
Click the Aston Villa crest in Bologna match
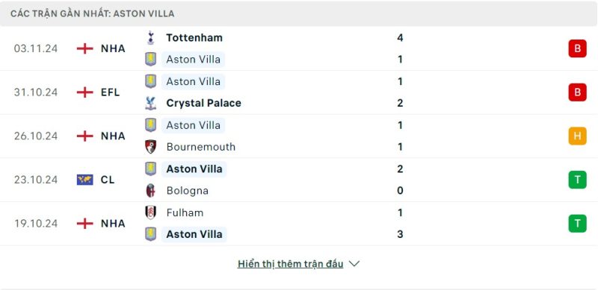tap(150, 169)
